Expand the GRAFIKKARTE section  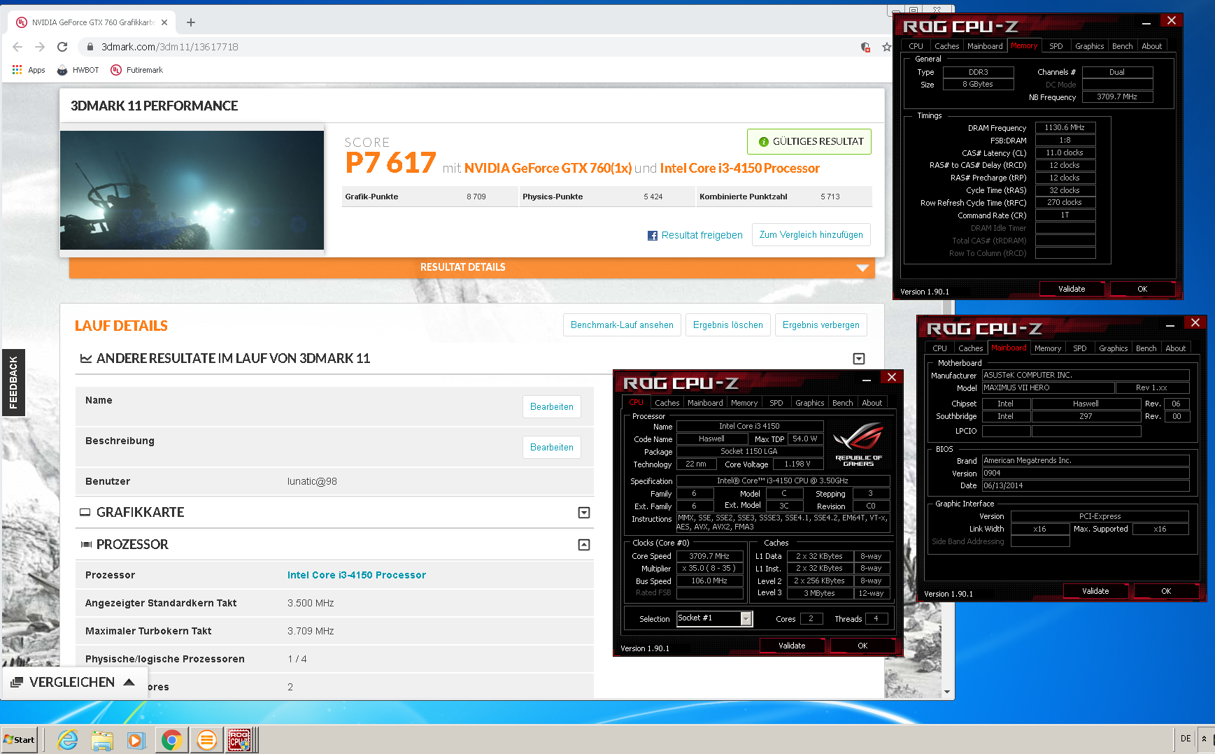point(584,513)
